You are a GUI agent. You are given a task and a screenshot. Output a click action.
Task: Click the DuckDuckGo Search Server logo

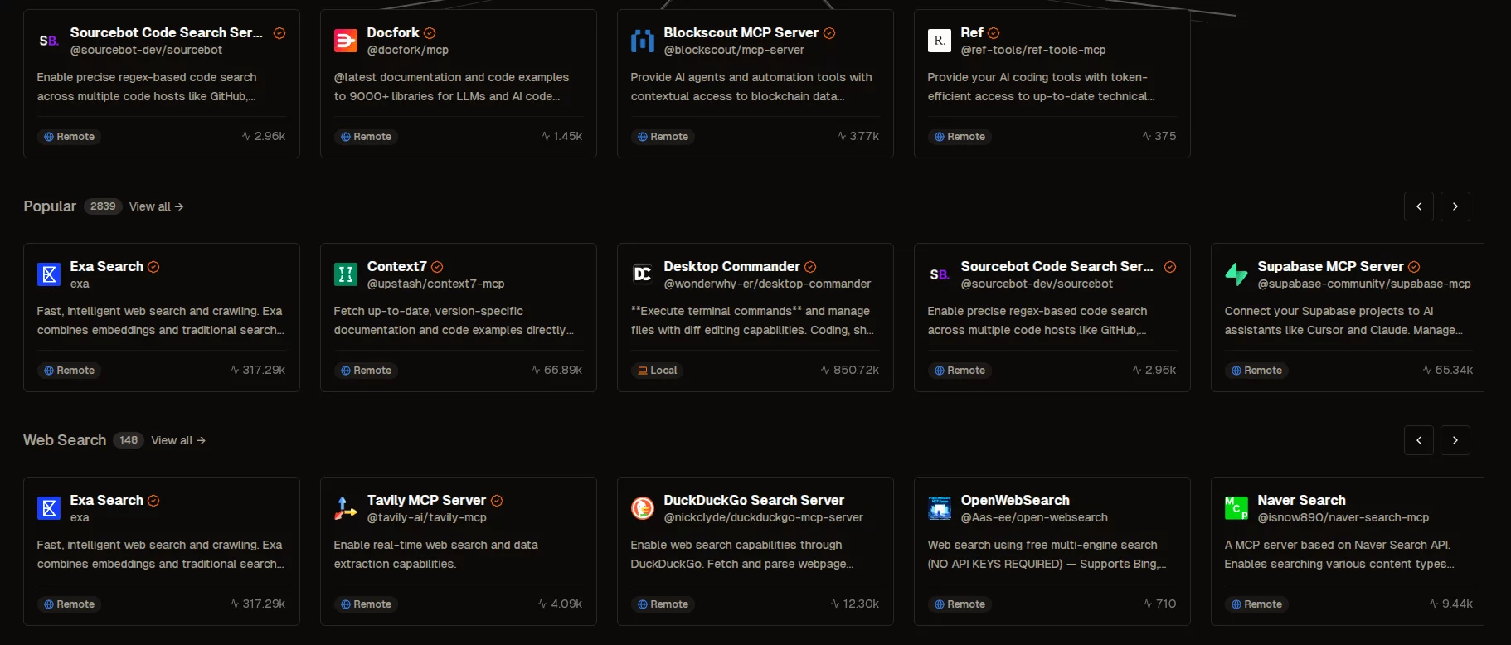643,508
